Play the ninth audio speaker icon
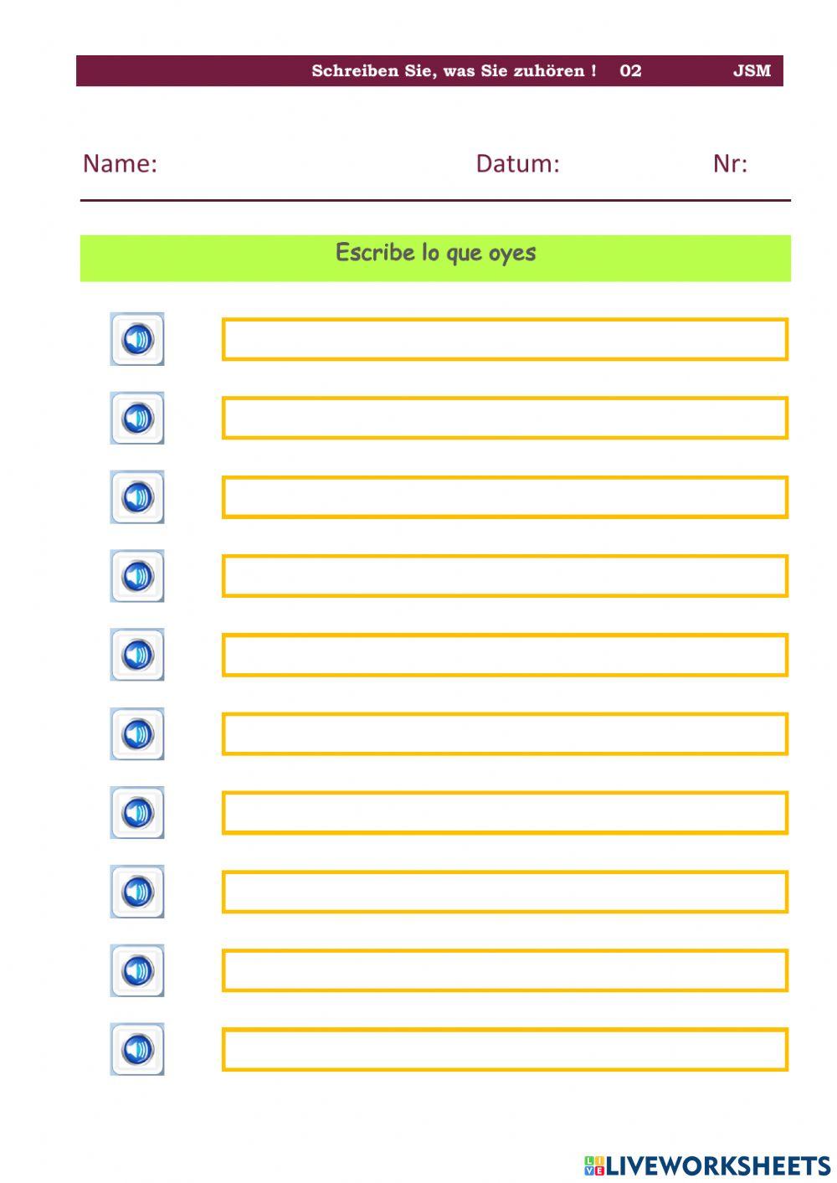Viewport: 837px width, 1183px height. tap(137, 970)
